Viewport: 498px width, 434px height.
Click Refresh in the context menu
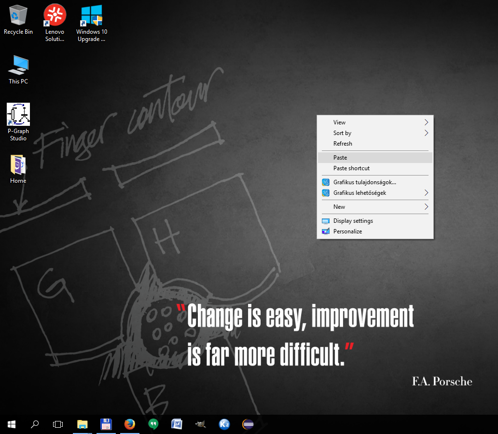point(375,143)
